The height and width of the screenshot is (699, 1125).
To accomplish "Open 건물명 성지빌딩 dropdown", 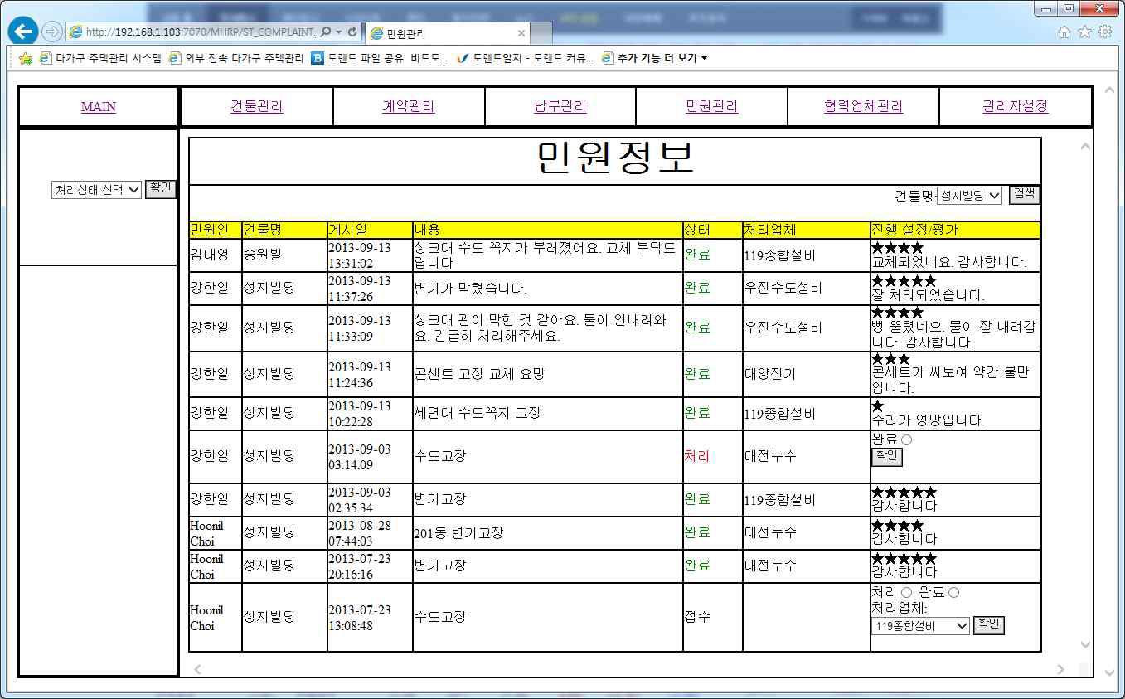I will point(970,196).
